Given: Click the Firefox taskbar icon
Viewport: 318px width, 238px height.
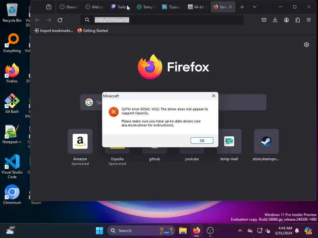Looking at the screenshot, I should (x=196, y=231).
